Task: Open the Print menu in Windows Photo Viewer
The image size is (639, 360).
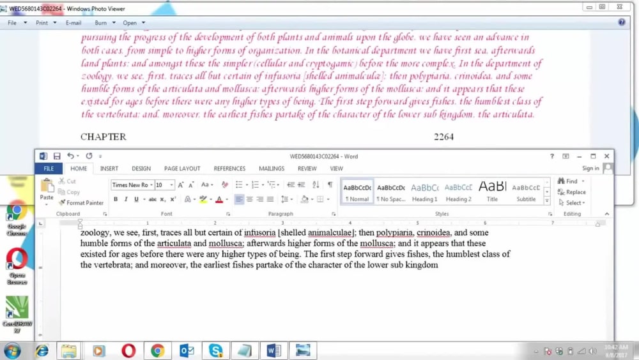Action: coord(46,23)
